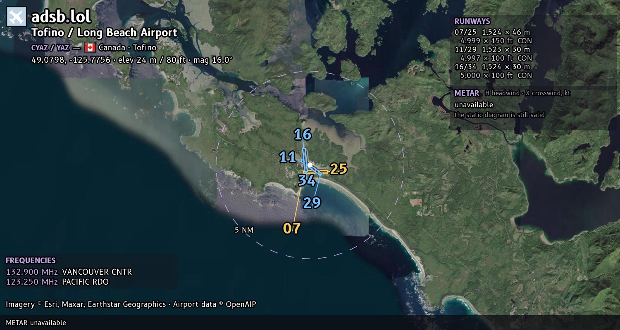This screenshot has height=330, width=620.
Task: Click the METAR panel heading
Action: 467,93
